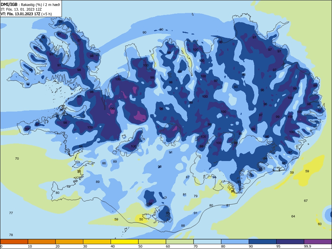The height and width of the screenshot is (249, 332).
Task: Select the map value '87'
Action: tap(188, 177)
